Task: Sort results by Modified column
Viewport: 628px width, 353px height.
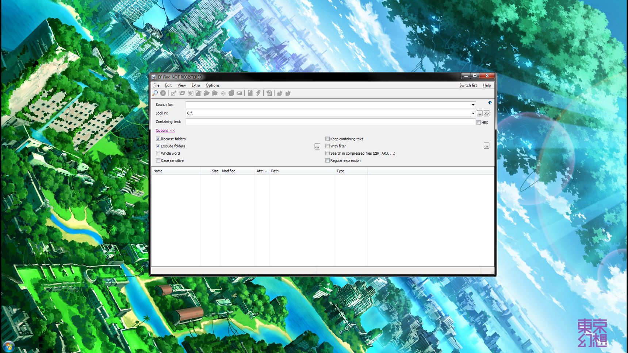Action: click(237, 171)
